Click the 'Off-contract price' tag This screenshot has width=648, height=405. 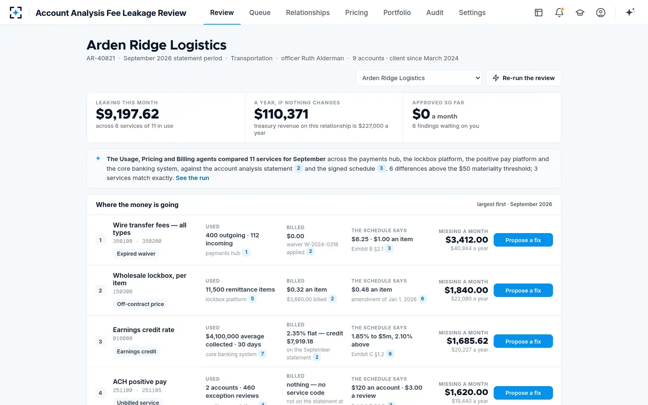pyautogui.click(x=140, y=304)
